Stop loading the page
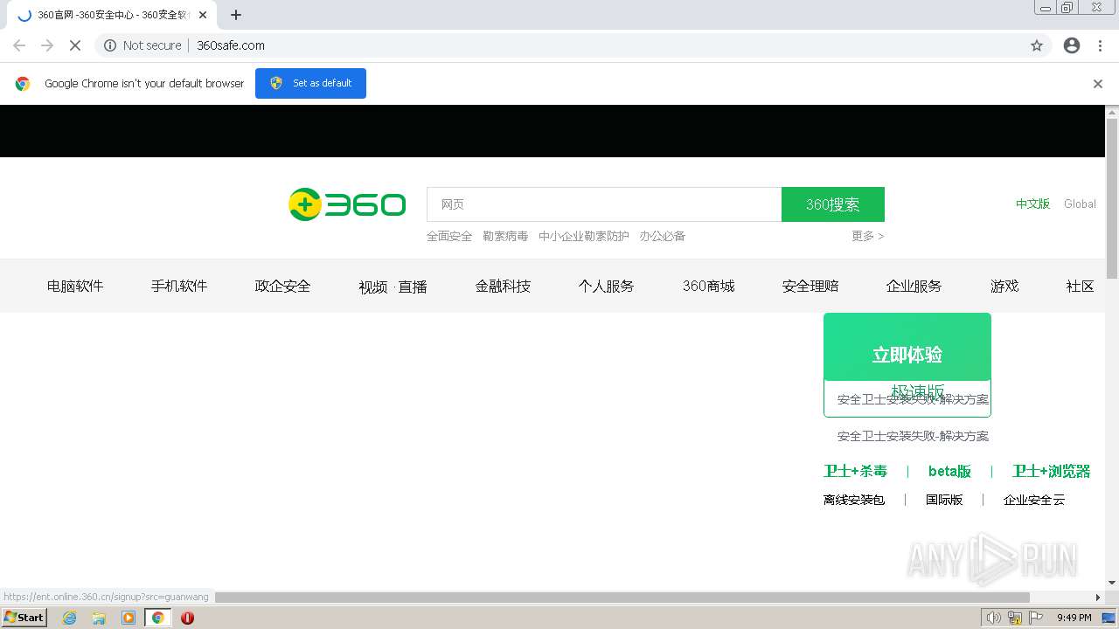Image resolution: width=1119 pixels, height=629 pixels. tap(75, 45)
